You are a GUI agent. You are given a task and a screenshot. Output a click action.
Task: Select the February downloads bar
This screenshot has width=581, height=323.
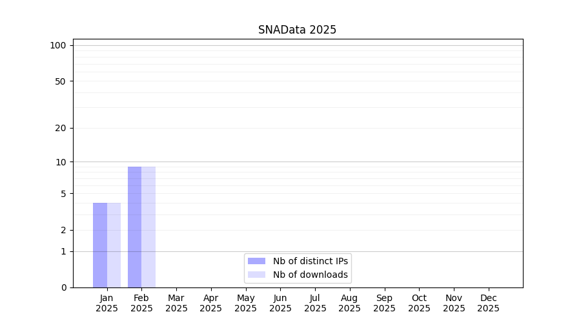point(148,226)
